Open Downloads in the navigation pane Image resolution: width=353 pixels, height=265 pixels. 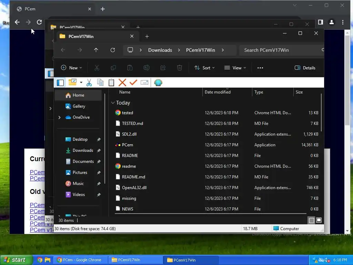pos(78,150)
